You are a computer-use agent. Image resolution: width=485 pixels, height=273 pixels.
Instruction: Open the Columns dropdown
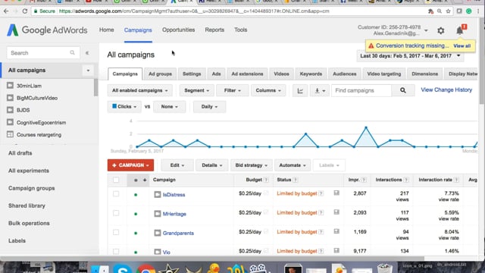pyautogui.click(x=268, y=90)
